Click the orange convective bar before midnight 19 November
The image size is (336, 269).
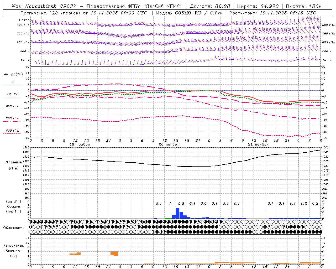114,254
